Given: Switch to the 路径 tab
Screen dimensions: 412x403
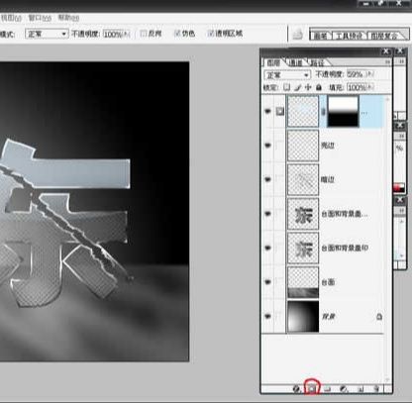Looking at the screenshot, I should click(x=317, y=62).
